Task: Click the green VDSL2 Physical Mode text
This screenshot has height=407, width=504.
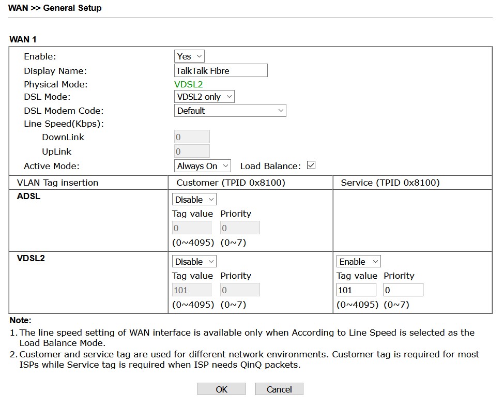Action: pos(188,84)
